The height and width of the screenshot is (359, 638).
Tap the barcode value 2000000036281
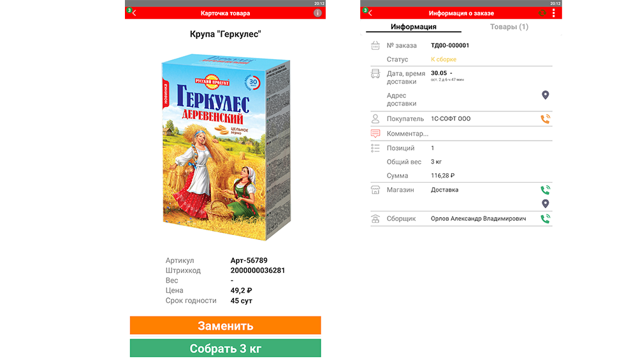257,271
